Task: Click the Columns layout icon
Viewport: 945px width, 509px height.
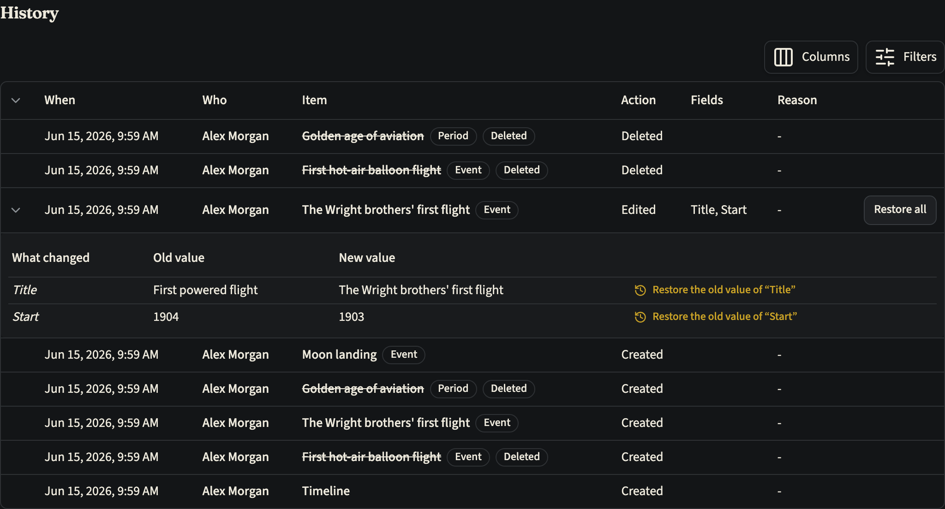Action: [x=783, y=57]
